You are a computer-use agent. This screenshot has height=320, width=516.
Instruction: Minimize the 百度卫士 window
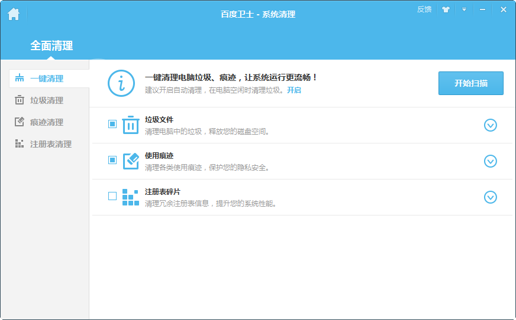pos(482,9)
